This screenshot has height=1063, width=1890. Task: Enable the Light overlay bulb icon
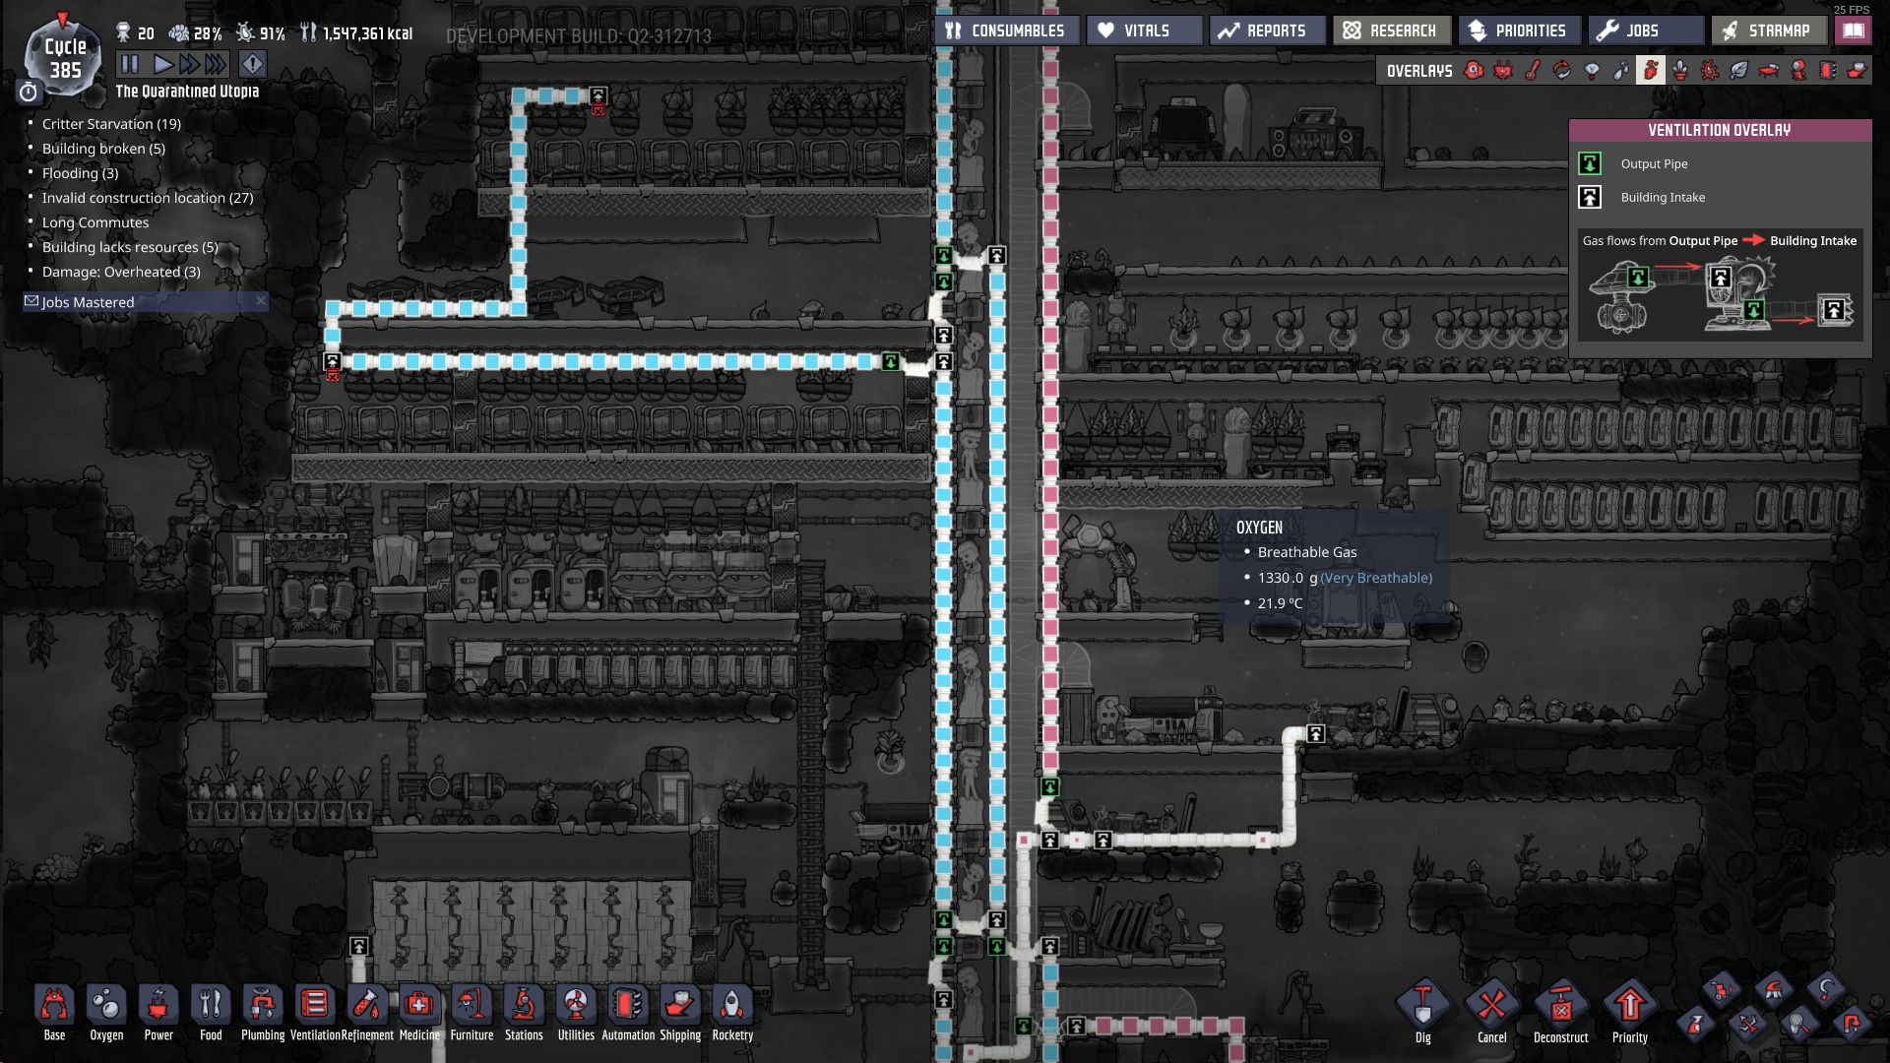click(x=1592, y=71)
